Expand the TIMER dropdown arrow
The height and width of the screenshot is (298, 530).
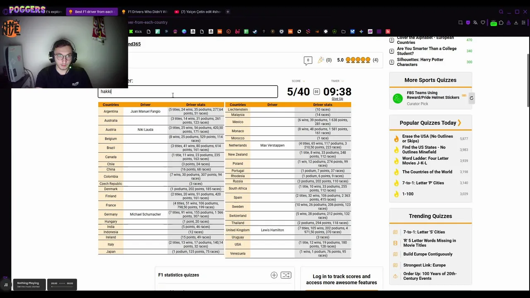pyautogui.click(x=342, y=81)
